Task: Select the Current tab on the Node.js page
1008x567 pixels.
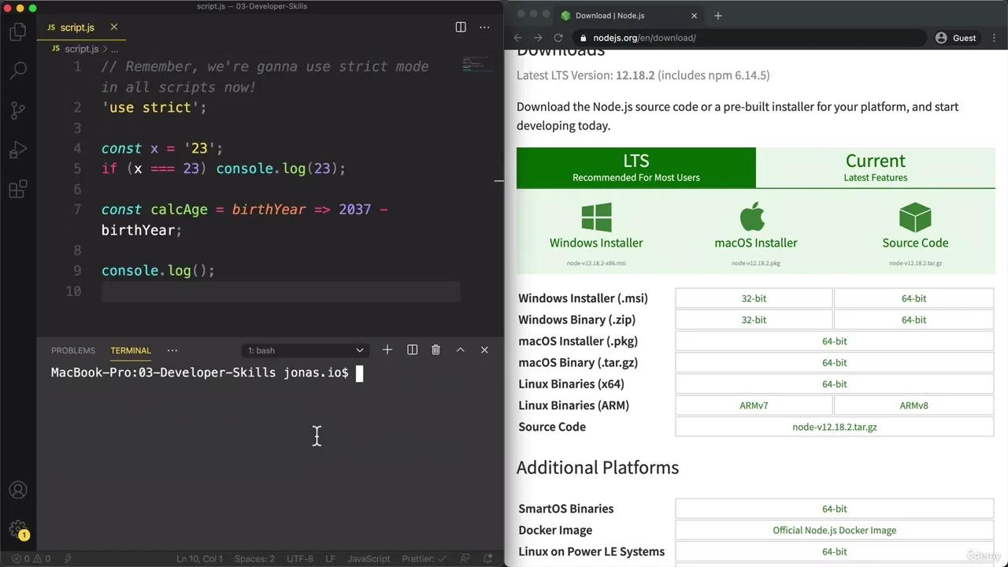Action: pyautogui.click(x=875, y=167)
